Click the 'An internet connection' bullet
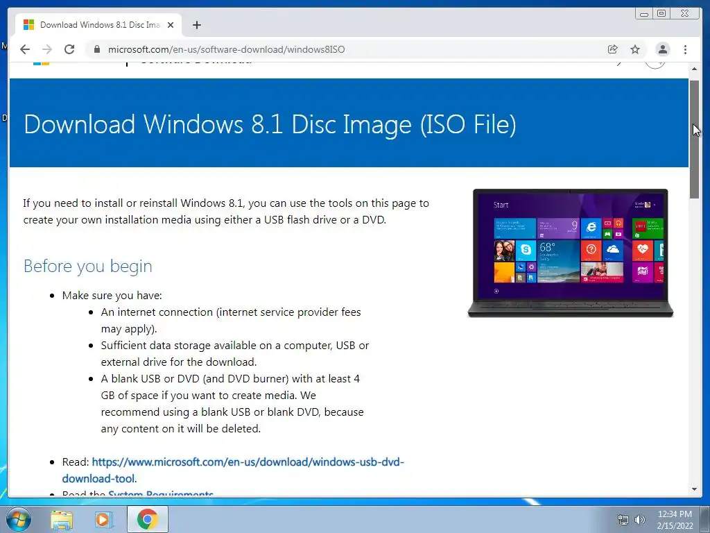This screenshot has width=710, height=533. pyautogui.click(x=231, y=321)
